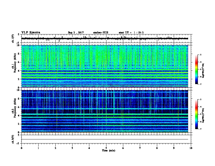Select the date text "Sep. 2 , 2017"
215x166 pixels.
pyautogui.click(x=76, y=33)
